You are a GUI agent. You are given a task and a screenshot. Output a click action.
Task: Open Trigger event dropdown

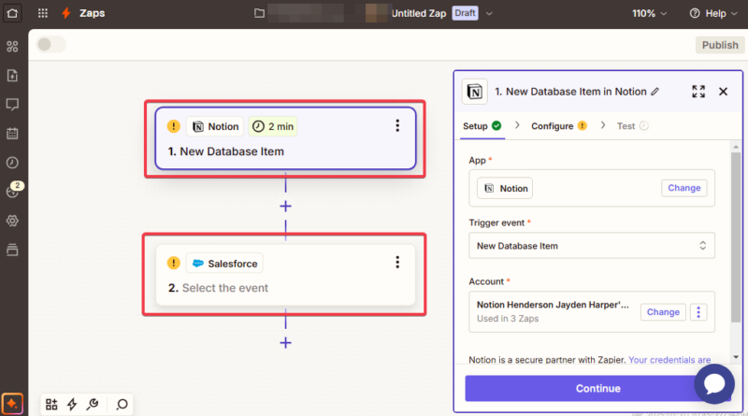point(592,246)
